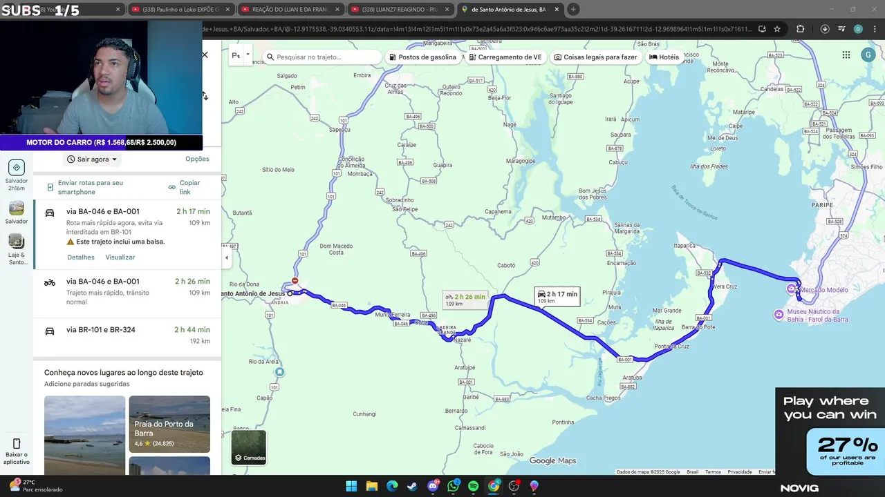
Task: Open Steam from taskbar
Action: point(412,486)
